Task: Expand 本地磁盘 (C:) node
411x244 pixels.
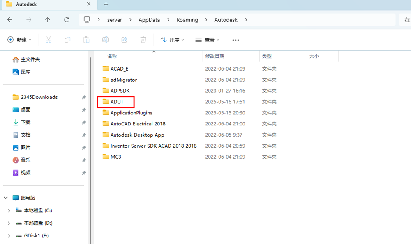Action: 9,210
